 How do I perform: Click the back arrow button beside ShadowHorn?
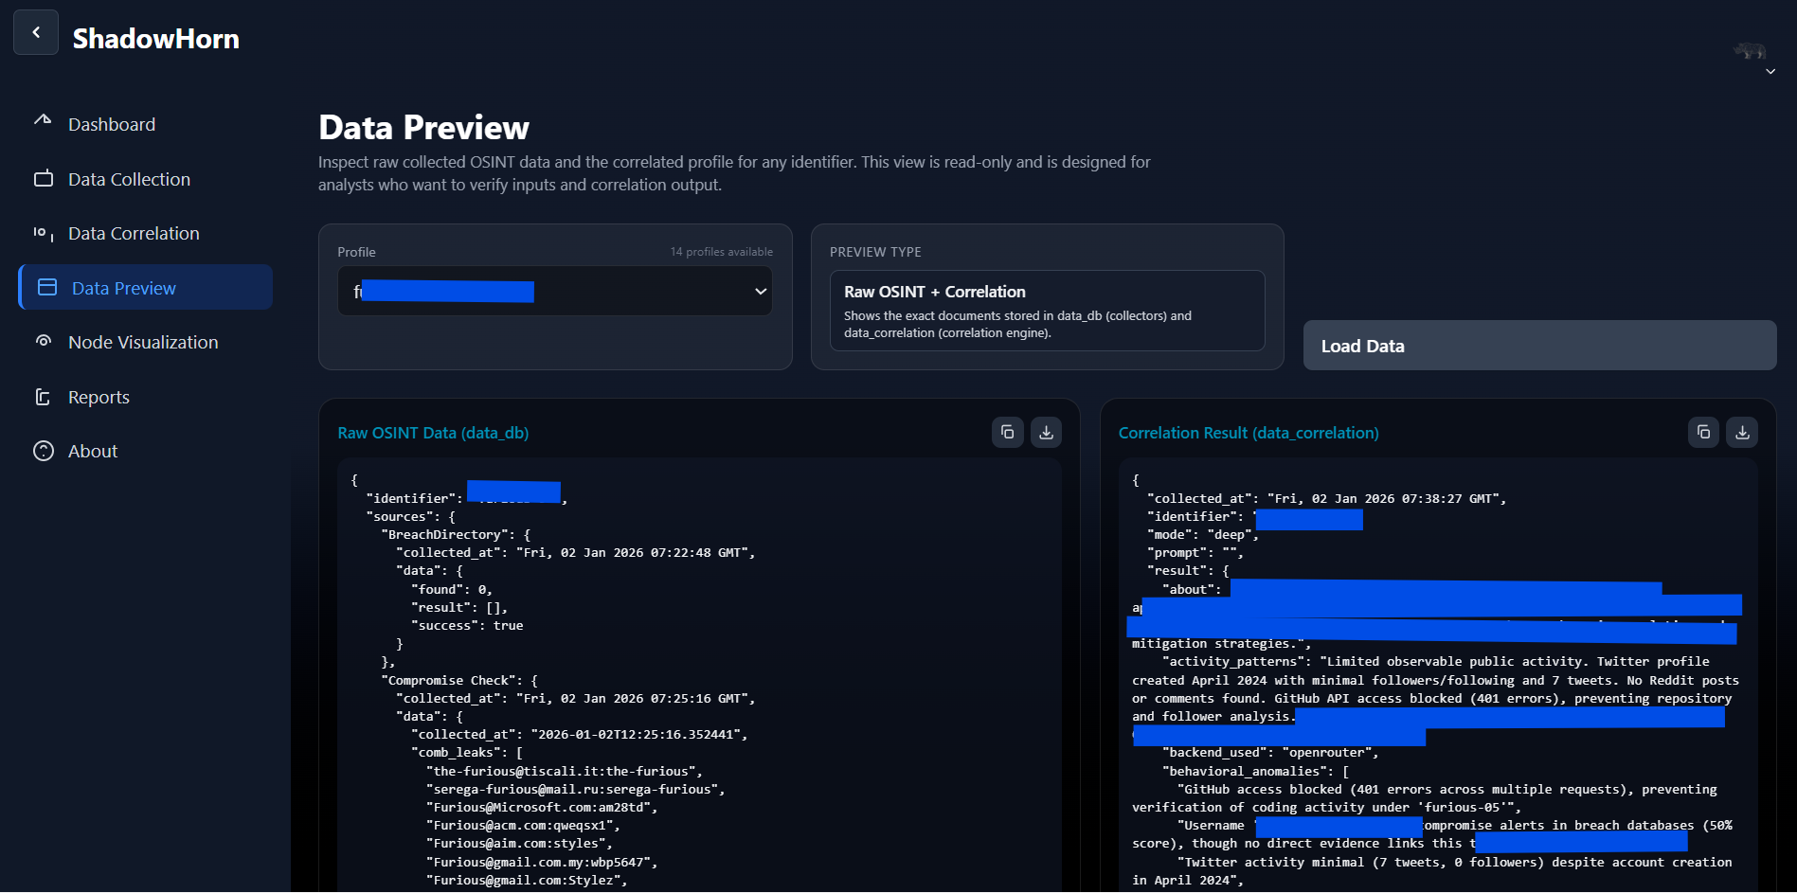tap(36, 32)
